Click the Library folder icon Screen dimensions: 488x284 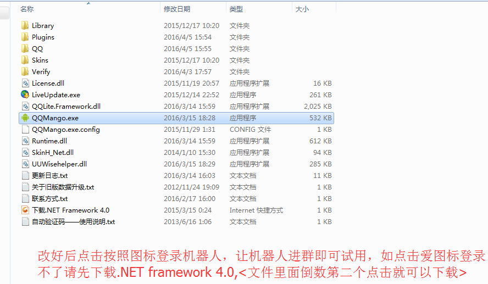[x=25, y=25]
